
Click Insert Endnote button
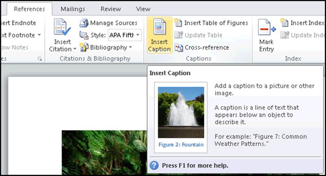pos(18,23)
